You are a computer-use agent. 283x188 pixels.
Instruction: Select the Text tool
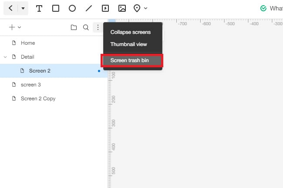click(x=39, y=8)
